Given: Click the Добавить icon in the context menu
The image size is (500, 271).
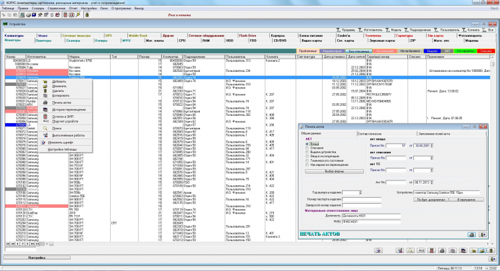Looking at the screenshot, I should [x=45, y=81].
